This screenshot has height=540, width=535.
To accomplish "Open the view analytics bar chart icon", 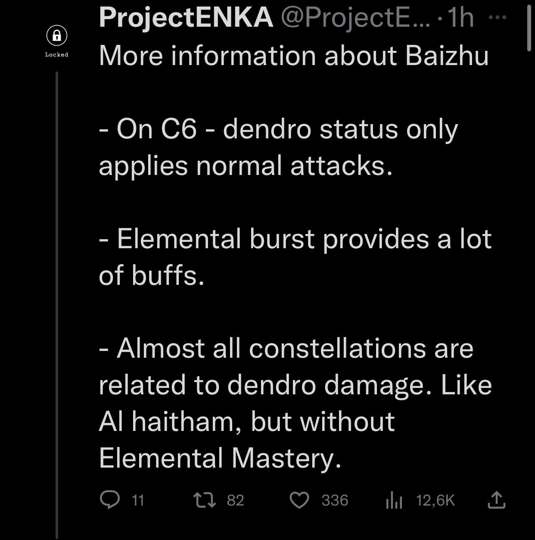I will pyautogui.click(x=394, y=500).
